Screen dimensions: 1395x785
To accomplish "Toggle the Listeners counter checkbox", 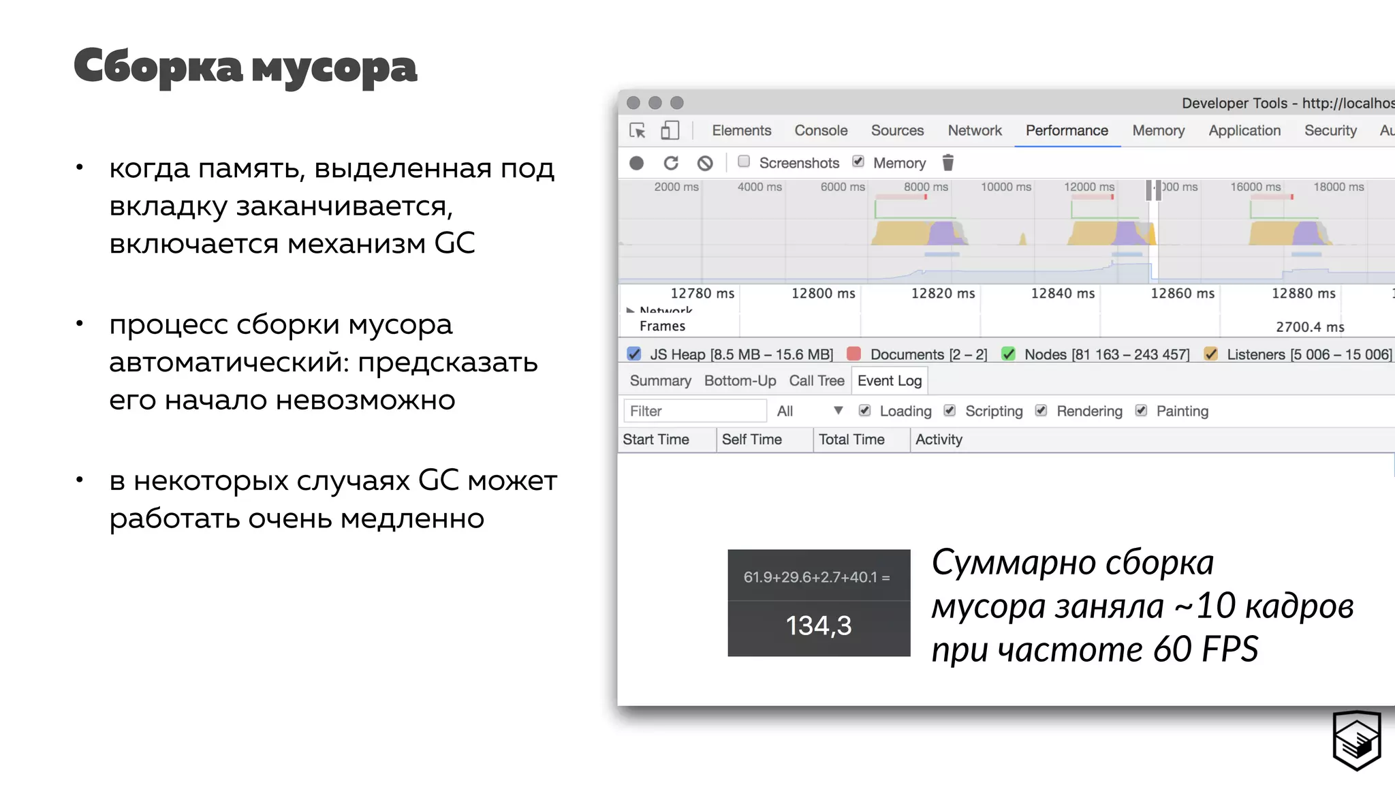I will click(x=1210, y=354).
